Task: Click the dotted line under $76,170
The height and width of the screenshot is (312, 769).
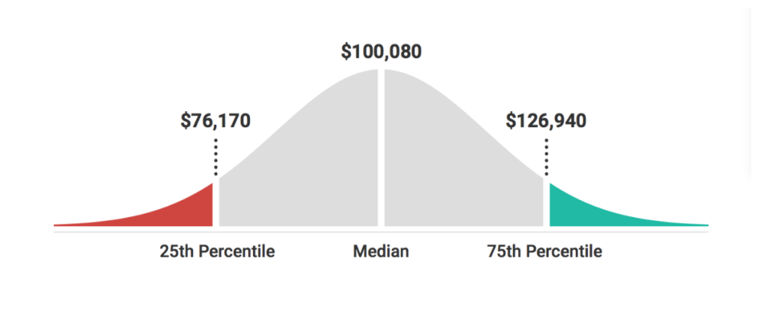Action: click(x=216, y=156)
